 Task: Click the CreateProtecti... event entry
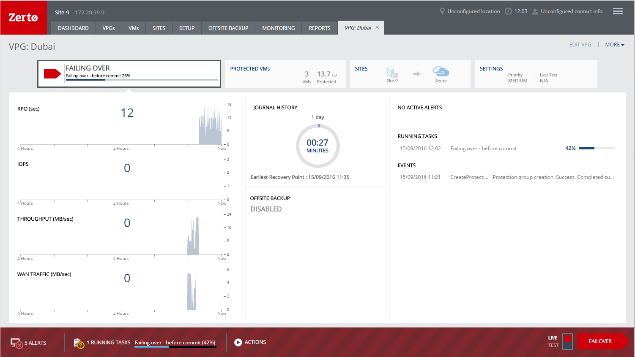point(469,177)
